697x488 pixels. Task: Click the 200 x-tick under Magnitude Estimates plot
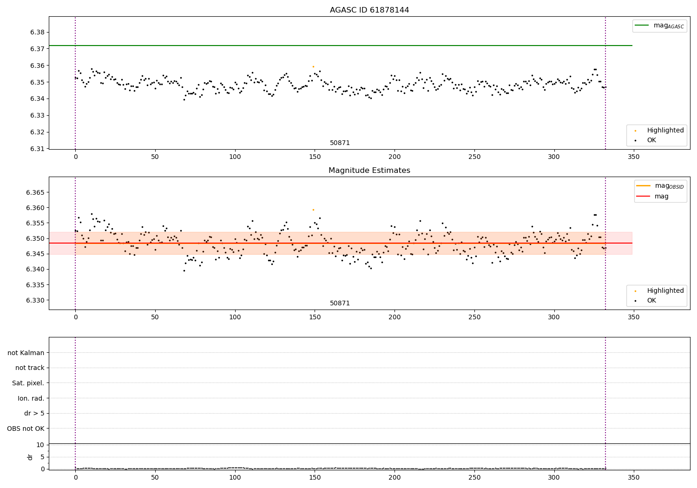[x=395, y=317]
